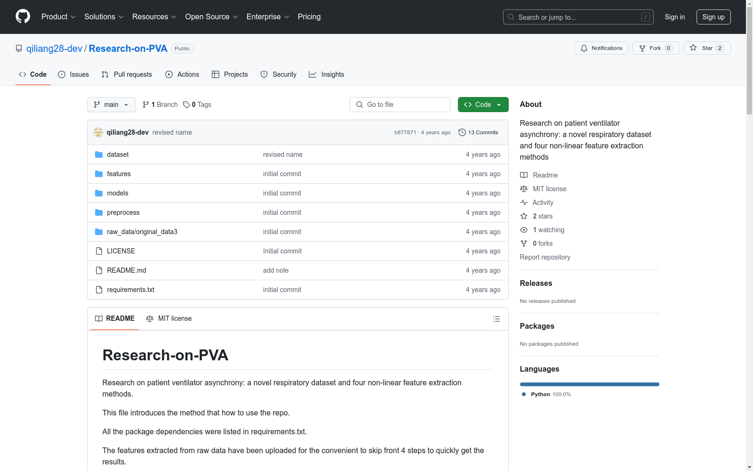Click the eye icon beside '1 watching'
The image size is (753, 471).
[524, 230]
